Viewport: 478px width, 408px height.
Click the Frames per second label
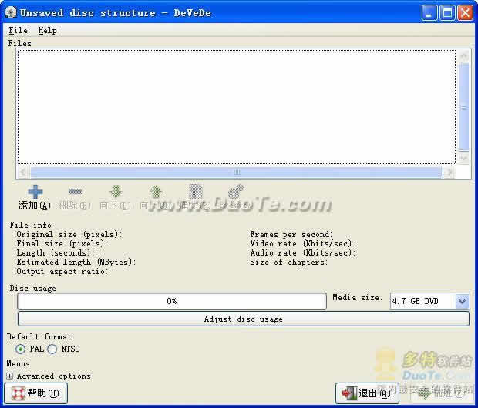click(x=291, y=234)
